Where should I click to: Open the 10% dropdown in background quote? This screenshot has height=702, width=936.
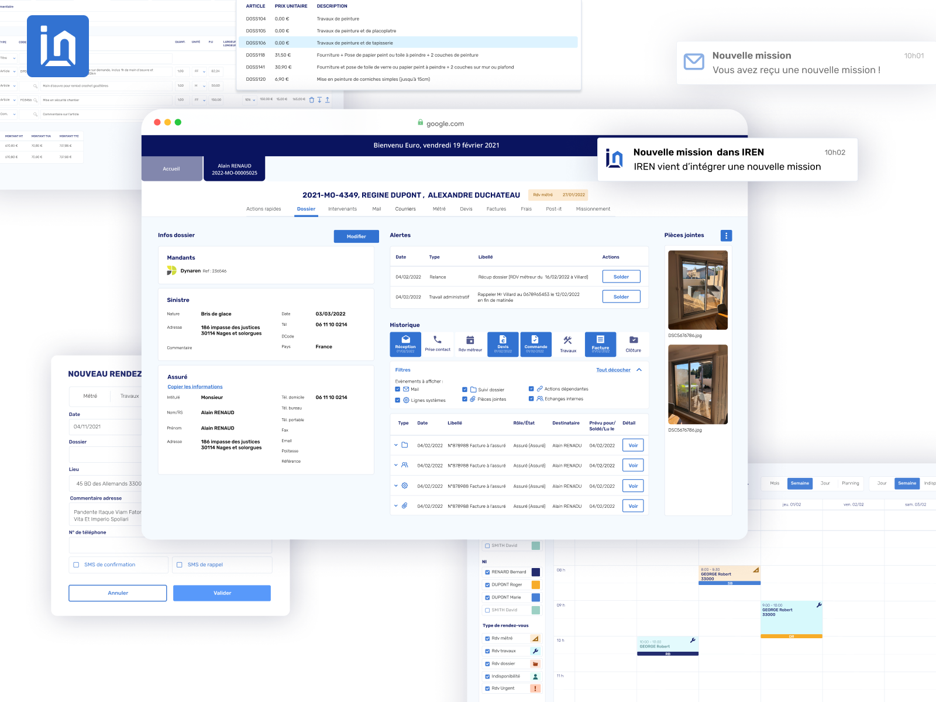(250, 99)
